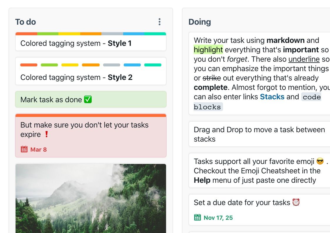
Task: Click the italic word 'forget'
Action: (x=237, y=59)
